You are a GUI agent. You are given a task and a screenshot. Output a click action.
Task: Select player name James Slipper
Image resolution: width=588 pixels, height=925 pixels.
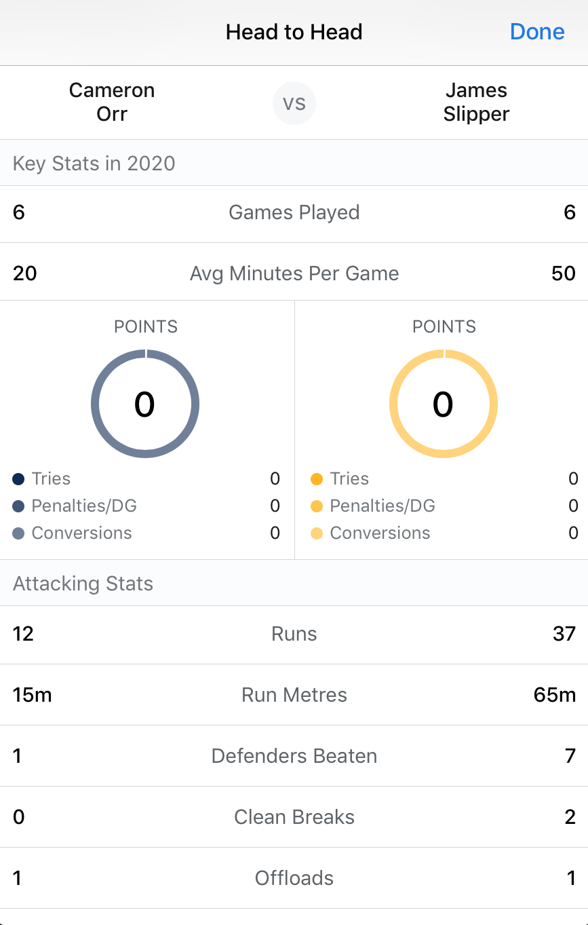pyautogui.click(x=476, y=102)
